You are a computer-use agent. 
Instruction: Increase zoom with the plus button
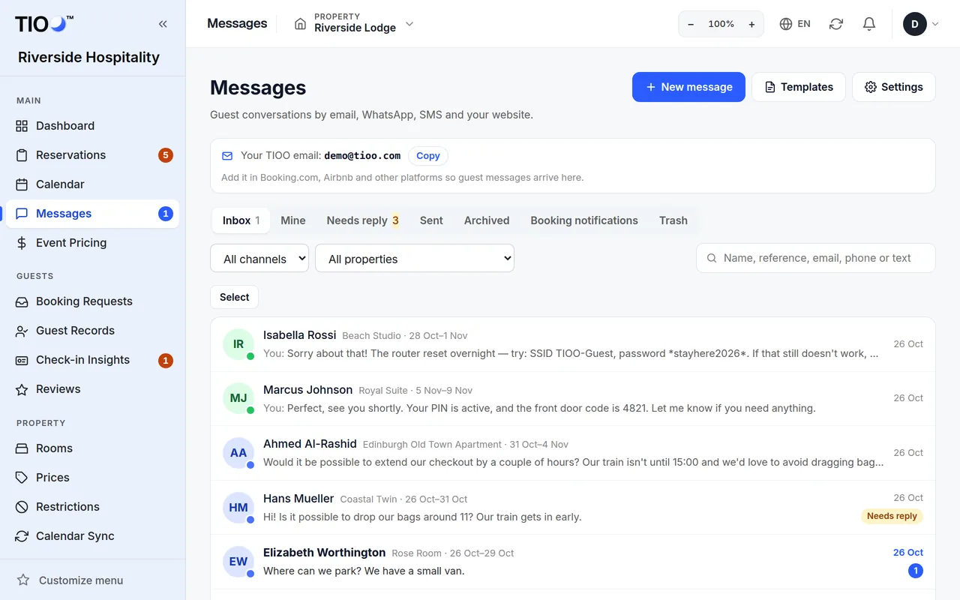click(x=751, y=24)
